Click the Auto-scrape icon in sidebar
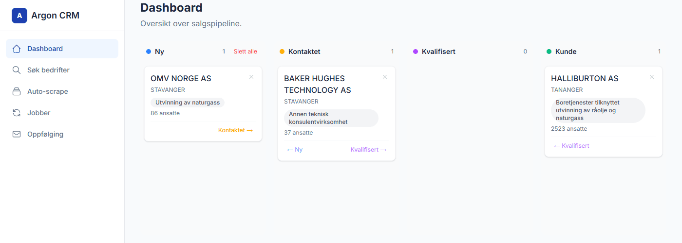This screenshot has height=243, width=682. [17, 91]
